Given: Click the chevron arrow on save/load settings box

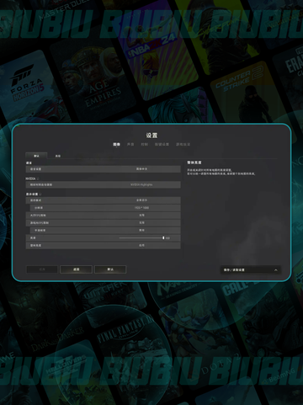Looking at the screenshot, I should coord(276,270).
